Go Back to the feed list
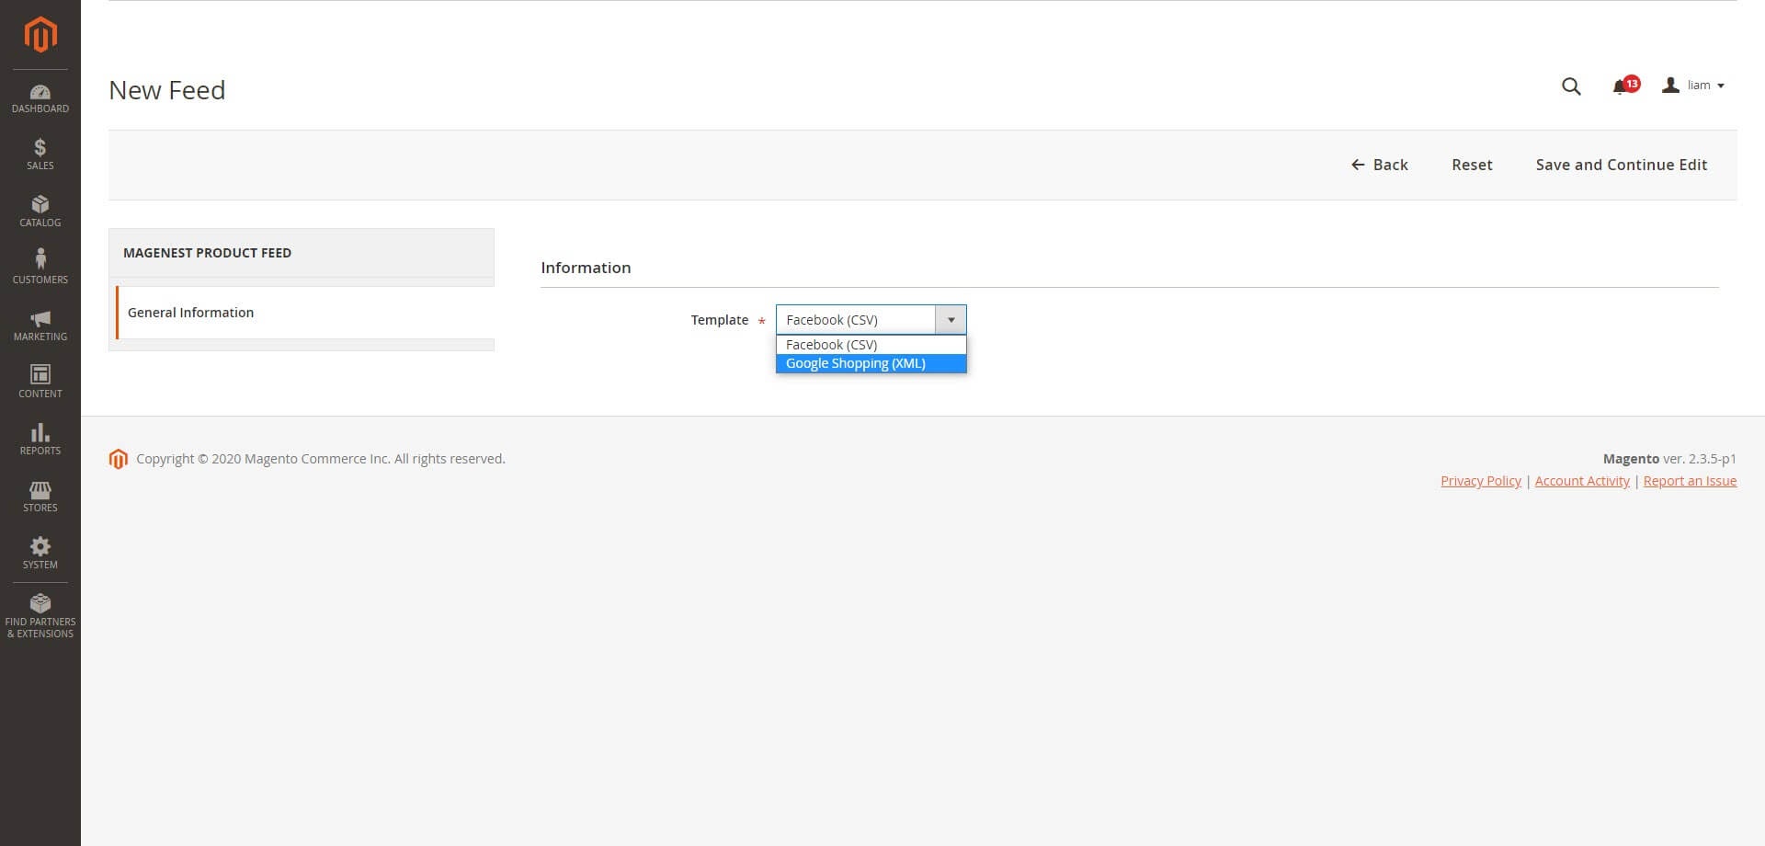The width and height of the screenshot is (1765, 846). tap(1379, 165)
